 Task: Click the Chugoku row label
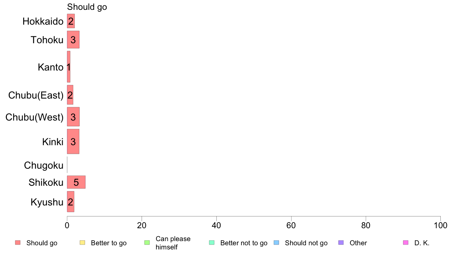coord(44,165)
